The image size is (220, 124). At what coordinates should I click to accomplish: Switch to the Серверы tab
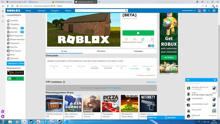coord(138,51)
